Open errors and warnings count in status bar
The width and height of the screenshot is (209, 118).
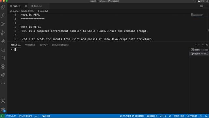(x=11, y=116)
